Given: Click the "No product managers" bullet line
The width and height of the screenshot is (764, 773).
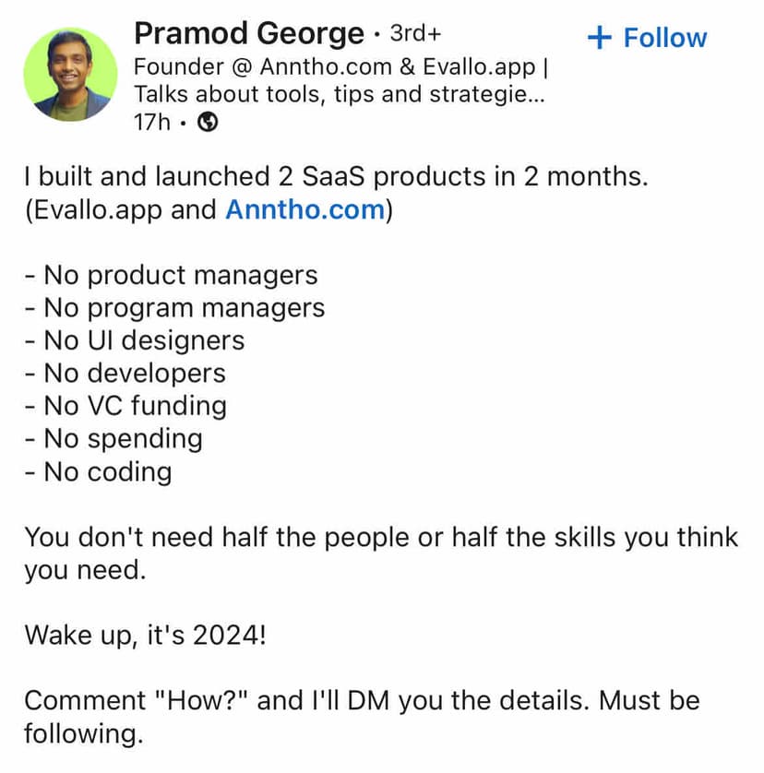Looking at the screenshot, I should coord(171,275).
